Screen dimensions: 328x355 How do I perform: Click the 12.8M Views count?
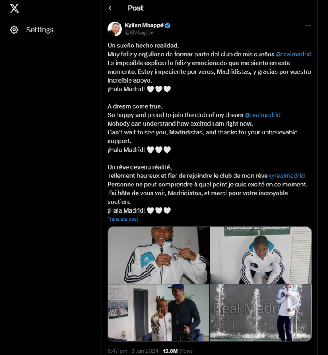click(x=178, y=351)
